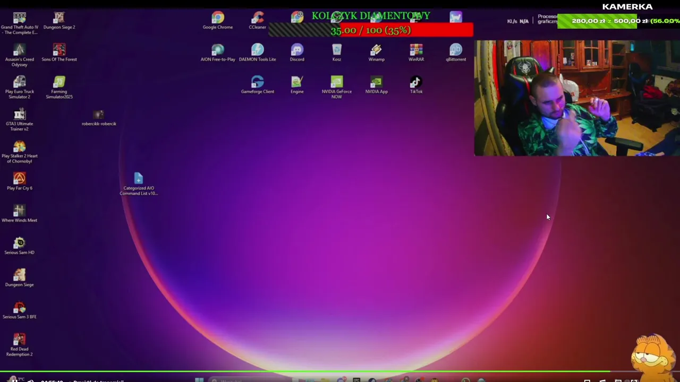
Task: Open the Winamp shortcut
Action: (x=376, y=53)
